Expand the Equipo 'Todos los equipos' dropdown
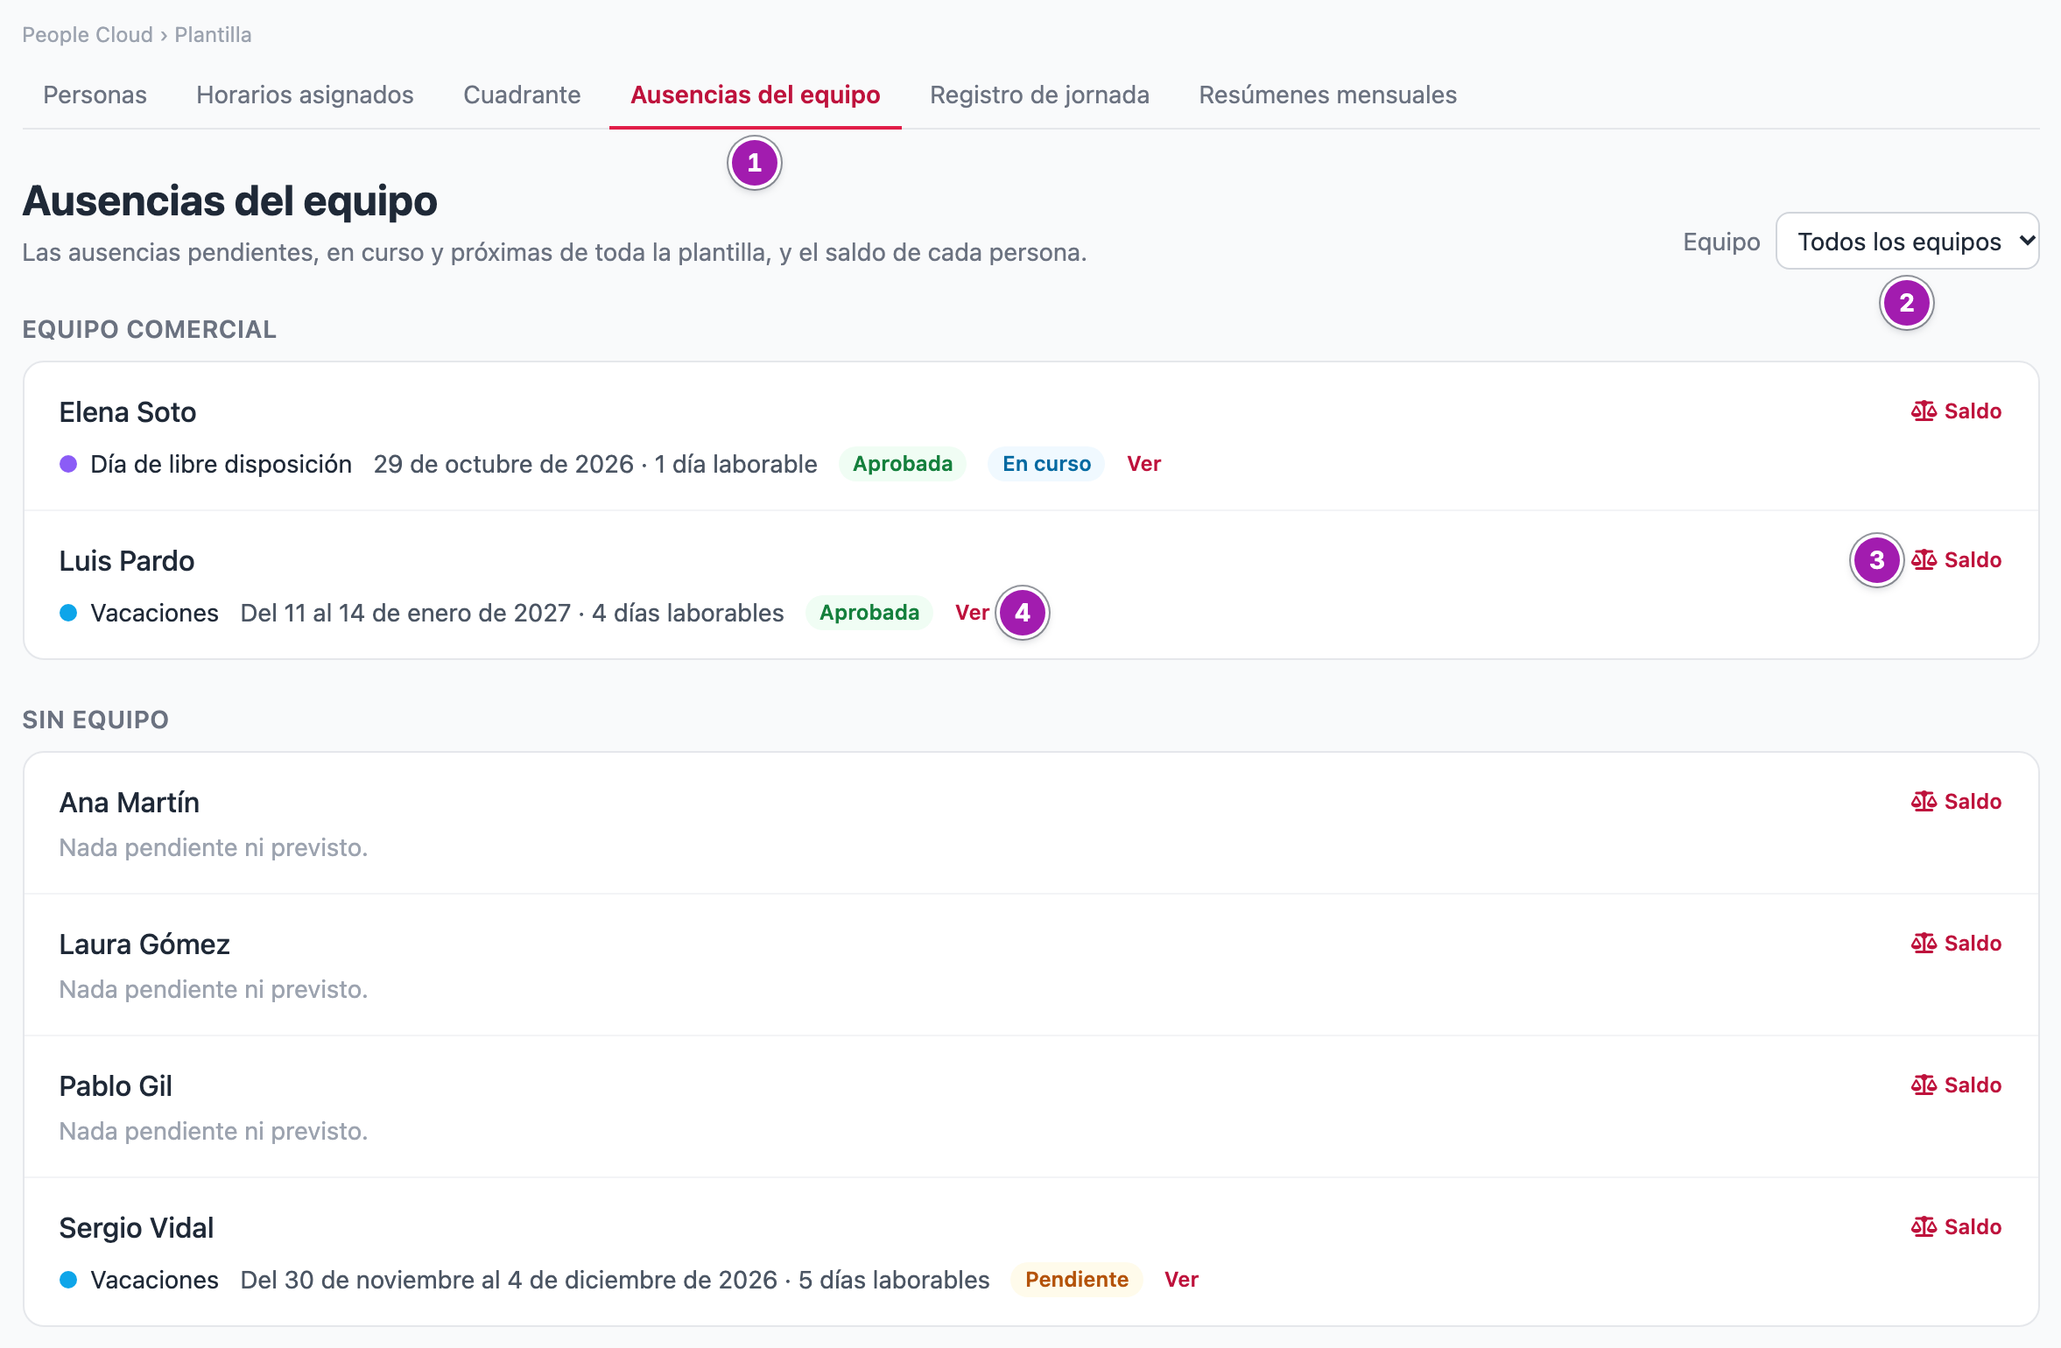 (x=1907, y=241)
